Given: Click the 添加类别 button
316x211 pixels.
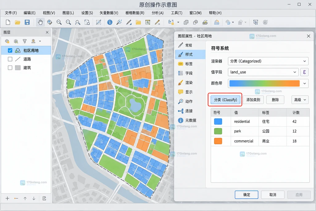Looking at the screenshot, I should tap(253, 100).
